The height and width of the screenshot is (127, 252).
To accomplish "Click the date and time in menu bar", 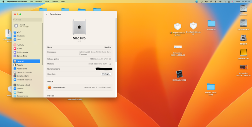I will [x=243, y=2].
